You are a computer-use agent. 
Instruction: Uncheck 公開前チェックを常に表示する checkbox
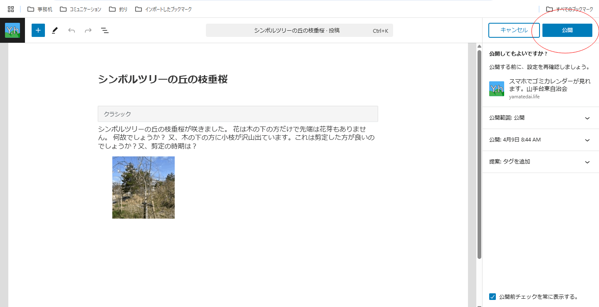click(x=493, y=297)
